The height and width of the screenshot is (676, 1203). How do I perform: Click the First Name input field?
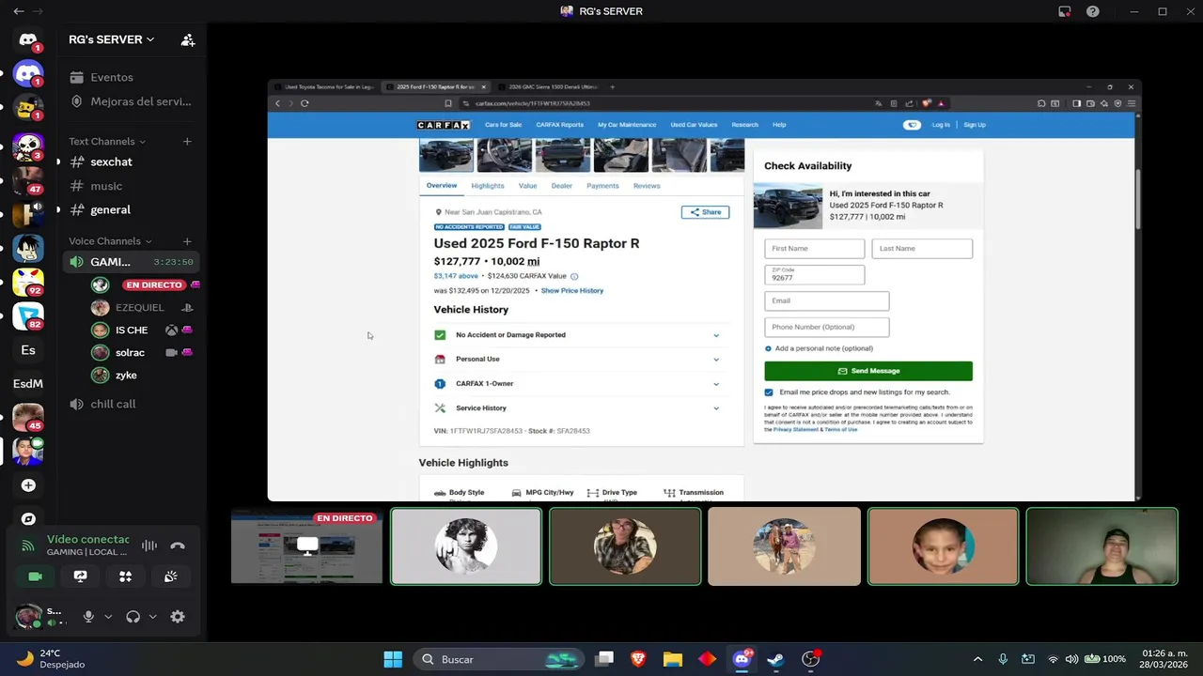coord(814,249)
